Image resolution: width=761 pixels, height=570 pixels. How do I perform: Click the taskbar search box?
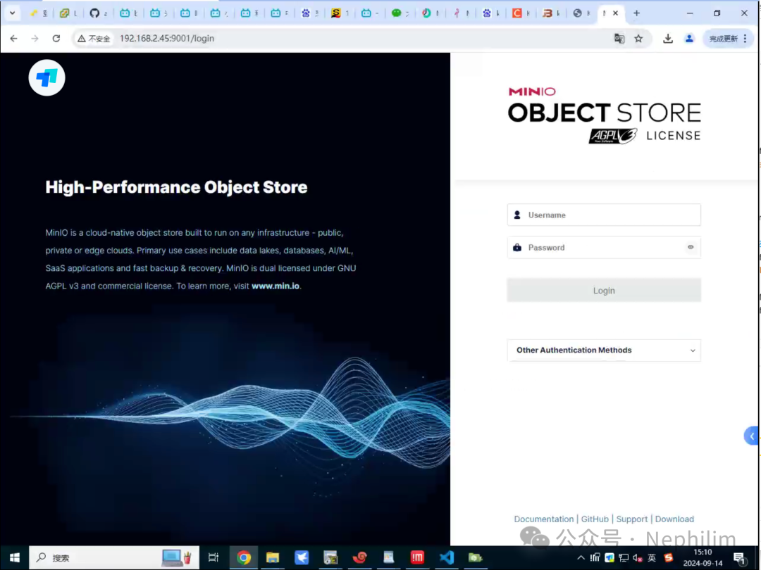114,558
